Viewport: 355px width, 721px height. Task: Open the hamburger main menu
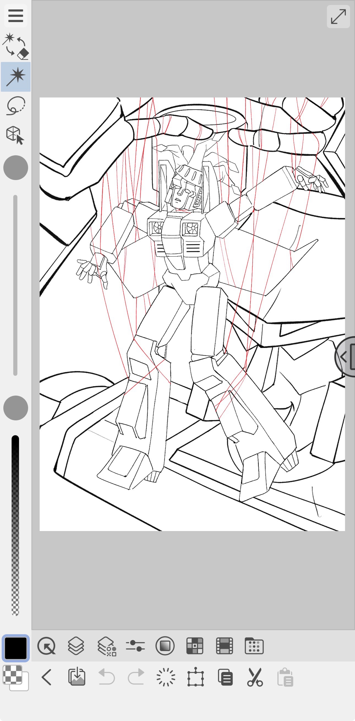pyautogui.click(x=15, y=16)
